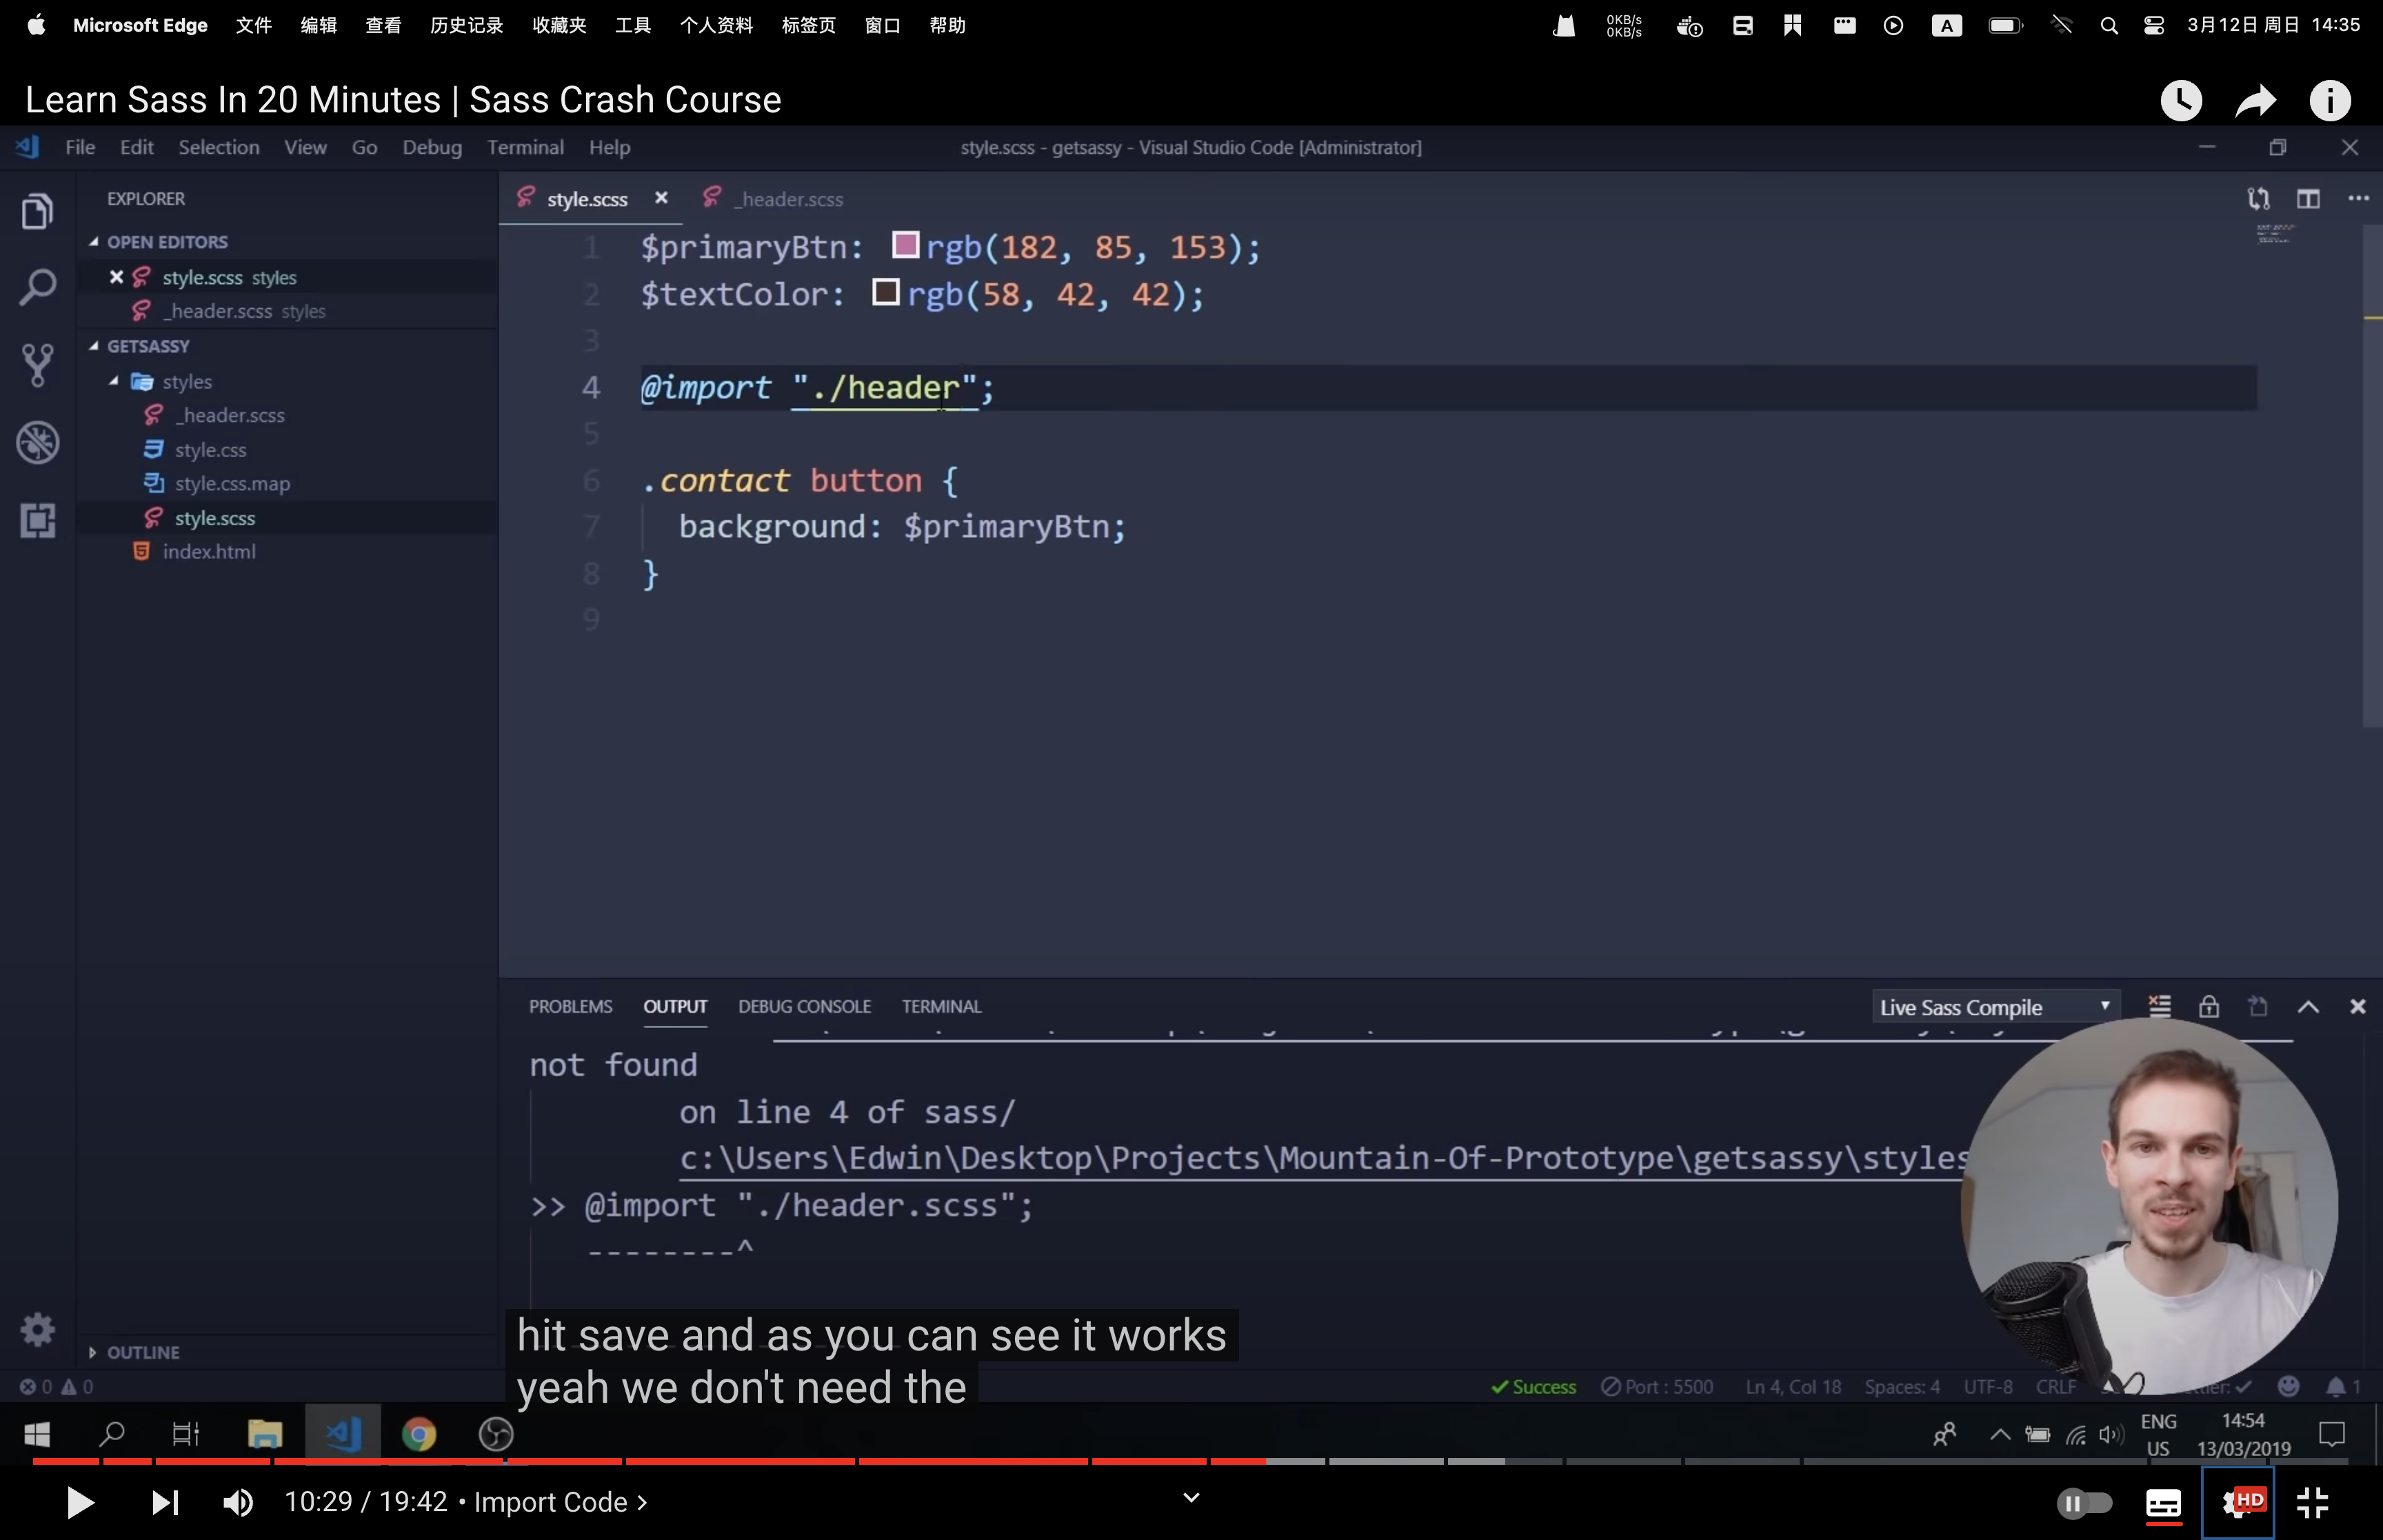Open the Terminal menu

[525, 148]
